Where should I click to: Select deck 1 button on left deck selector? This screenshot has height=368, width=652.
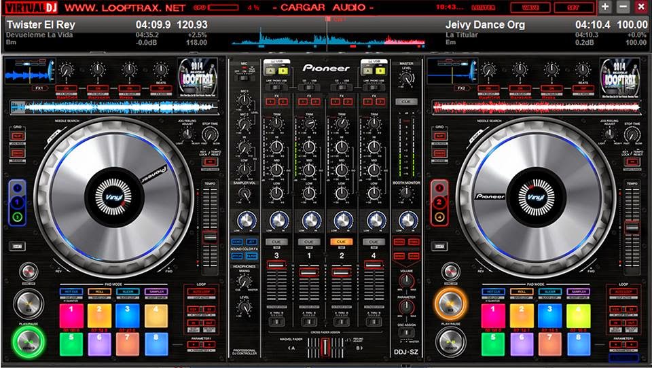coord(18,202)
